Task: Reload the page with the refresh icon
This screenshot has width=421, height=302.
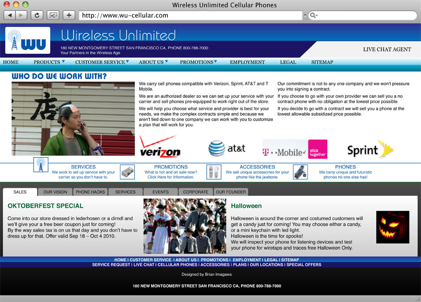Action: [37, 15]
